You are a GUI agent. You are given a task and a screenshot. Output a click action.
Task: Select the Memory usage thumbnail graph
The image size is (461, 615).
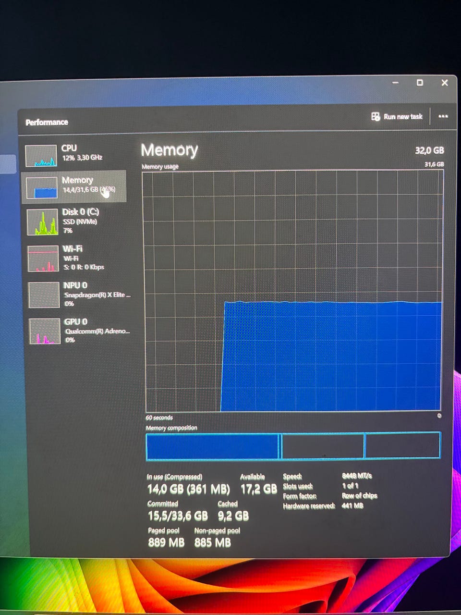pyautogui.click(x=42, y=188)
